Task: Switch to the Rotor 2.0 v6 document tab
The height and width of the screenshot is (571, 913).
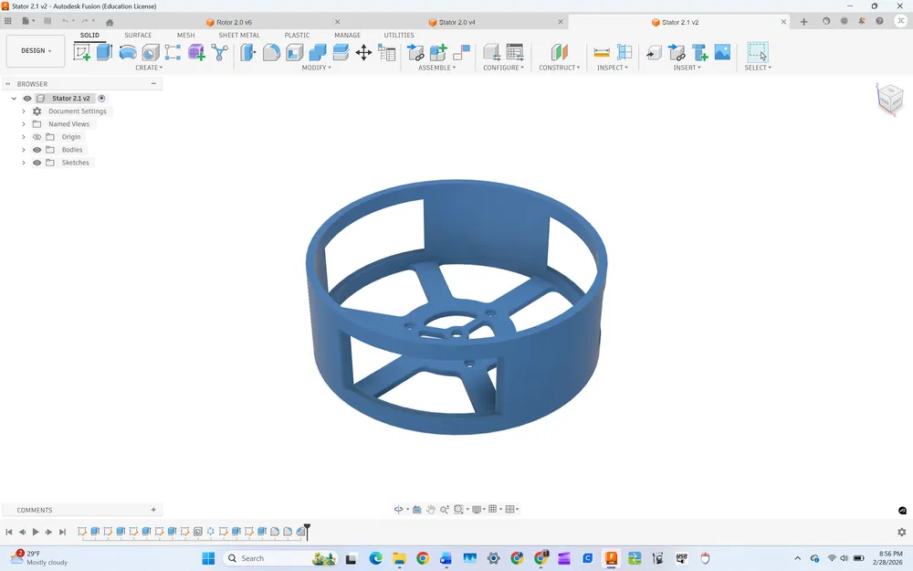Action: pos(234,22)
